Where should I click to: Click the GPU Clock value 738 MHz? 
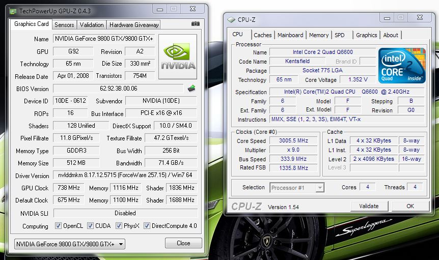coord(69,188)
